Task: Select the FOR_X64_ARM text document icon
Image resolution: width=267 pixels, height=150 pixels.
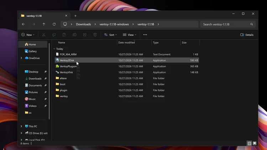Action: pos(57,54)
